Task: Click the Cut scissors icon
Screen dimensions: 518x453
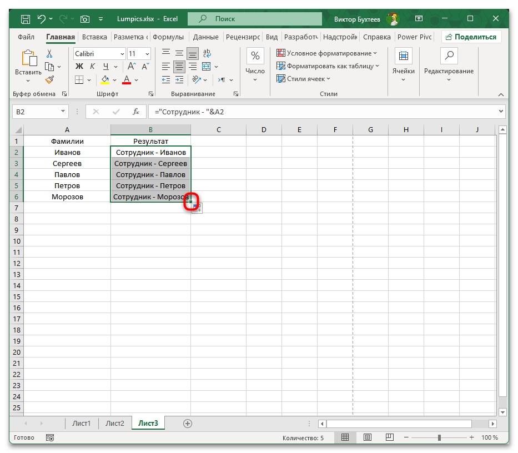Action: (49, 54)
